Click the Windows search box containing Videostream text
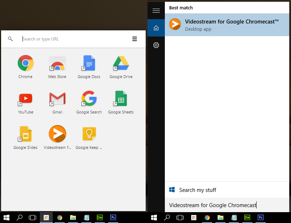This screenshot has height=223, width=291. pyautogui.click(x=227, y=205)
